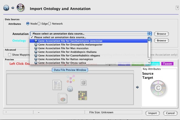Choose Gene Association file for Oryza sativa
Image resolution: width=180 pixels, height=120 pixels.
88,63
